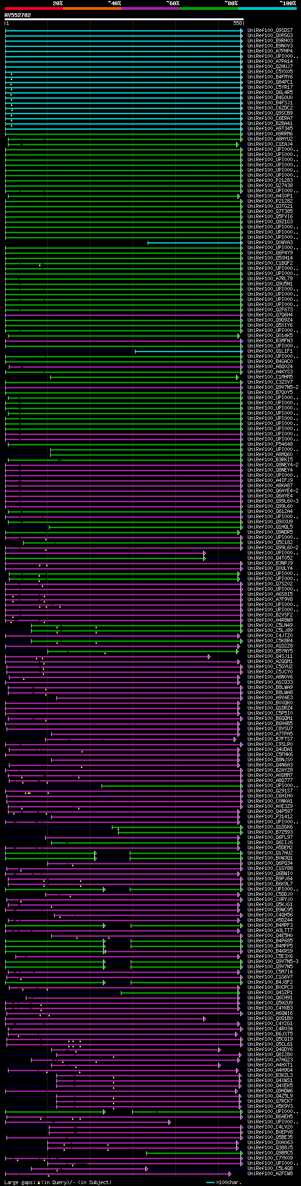
Task: Click the UniRef100_Q4SJ11 entry
Action: click(270, 656)
